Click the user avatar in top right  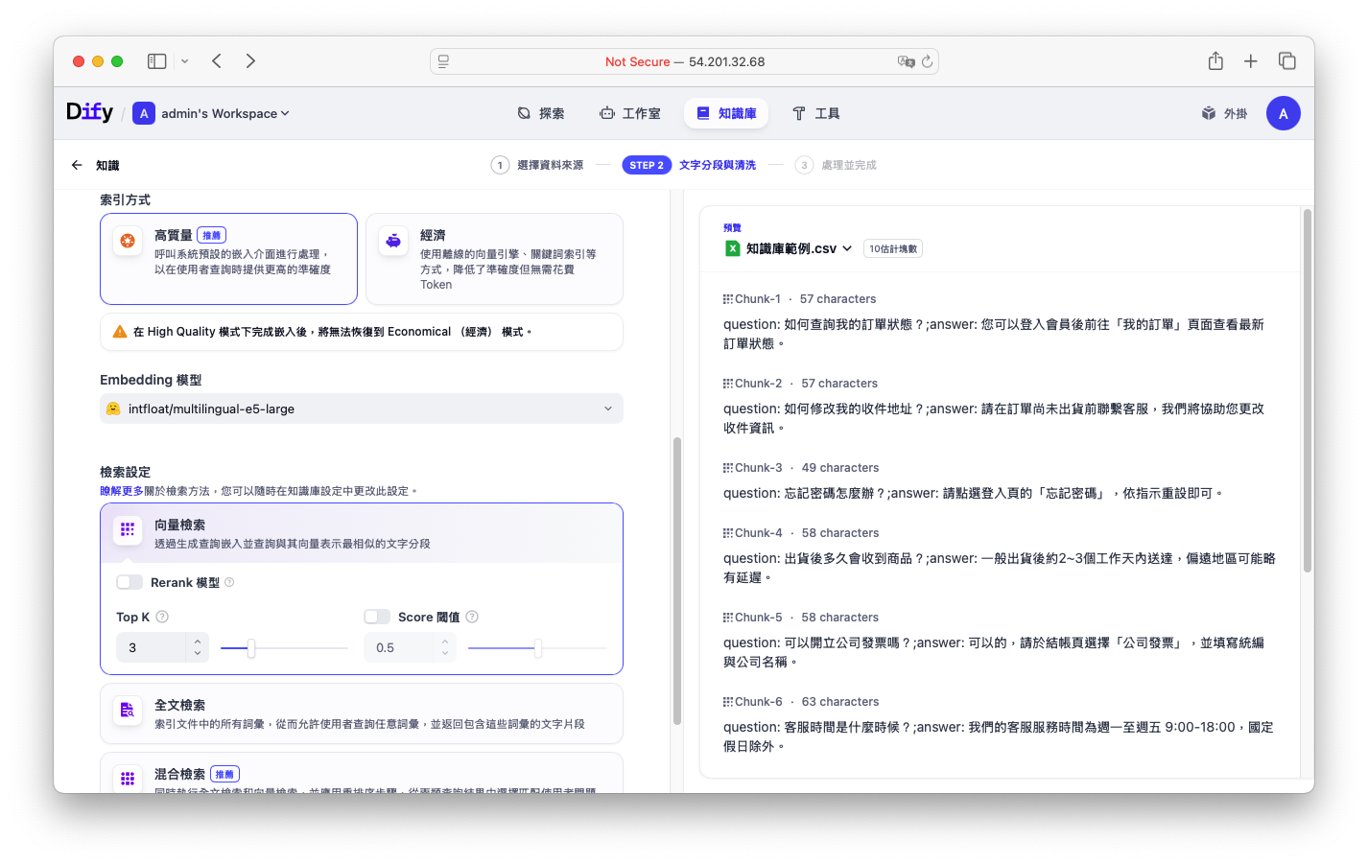(1283, 113)
